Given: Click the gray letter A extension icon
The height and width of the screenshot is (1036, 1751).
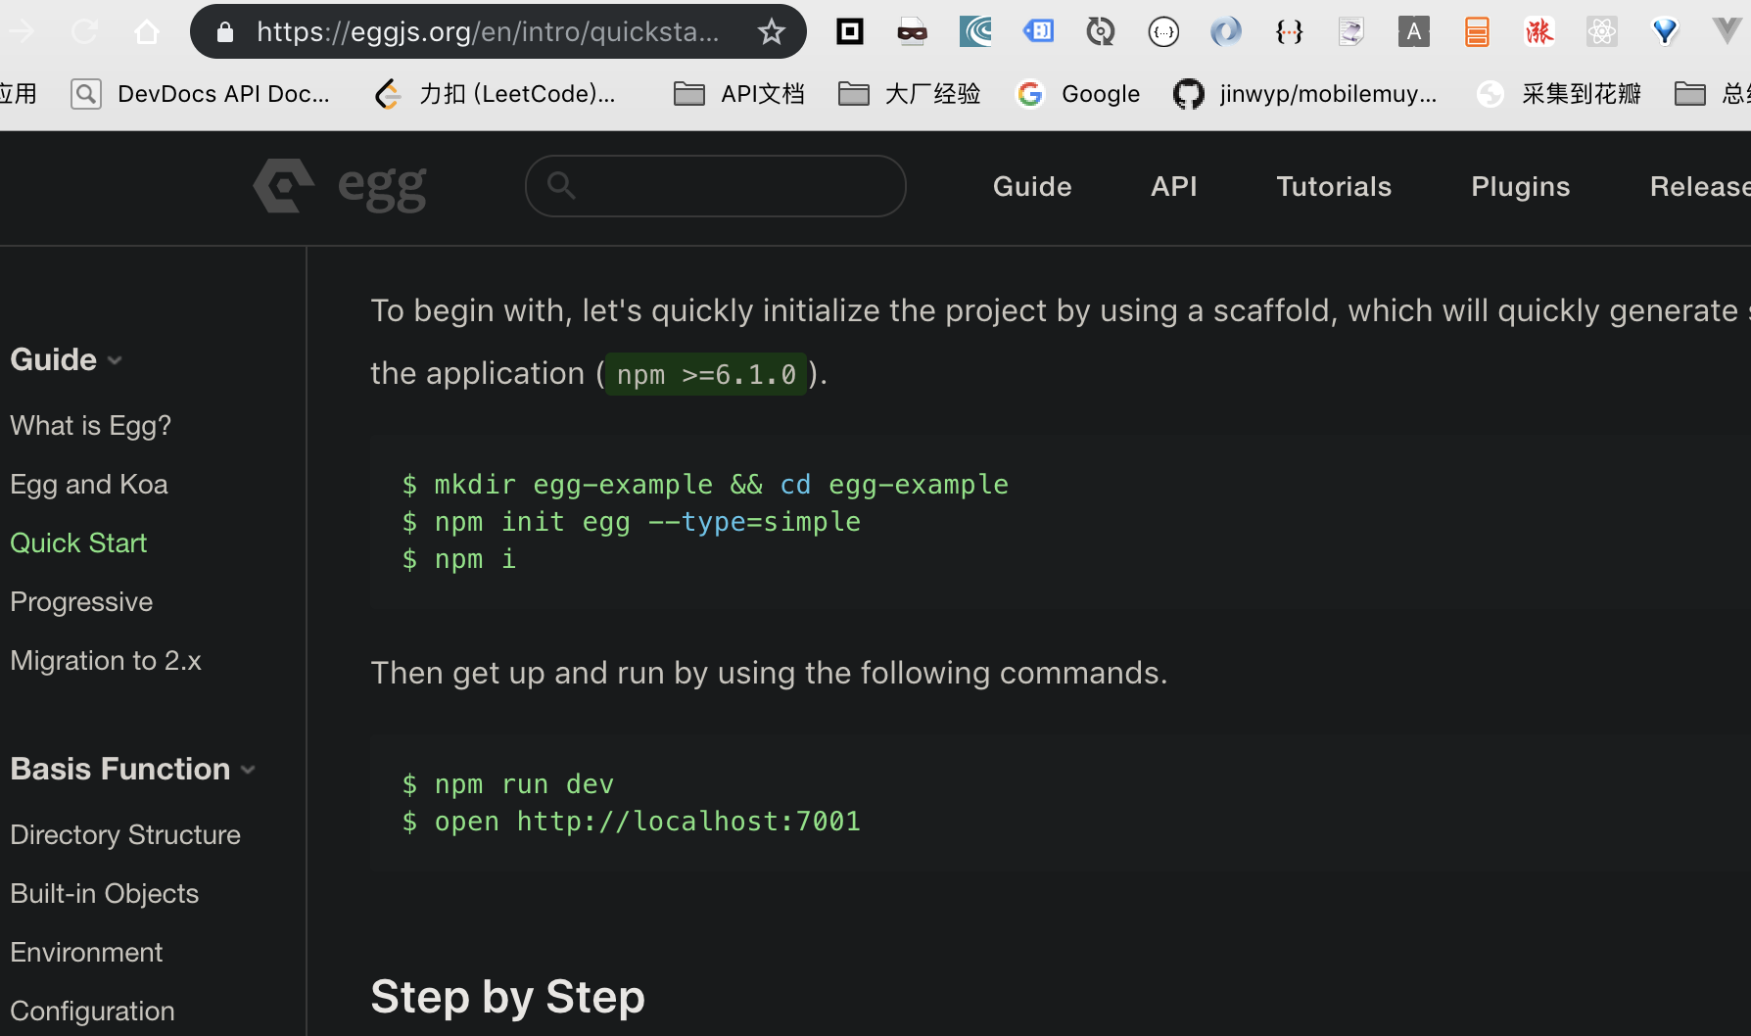Looking at the screenshot, I should (1414, 32).
